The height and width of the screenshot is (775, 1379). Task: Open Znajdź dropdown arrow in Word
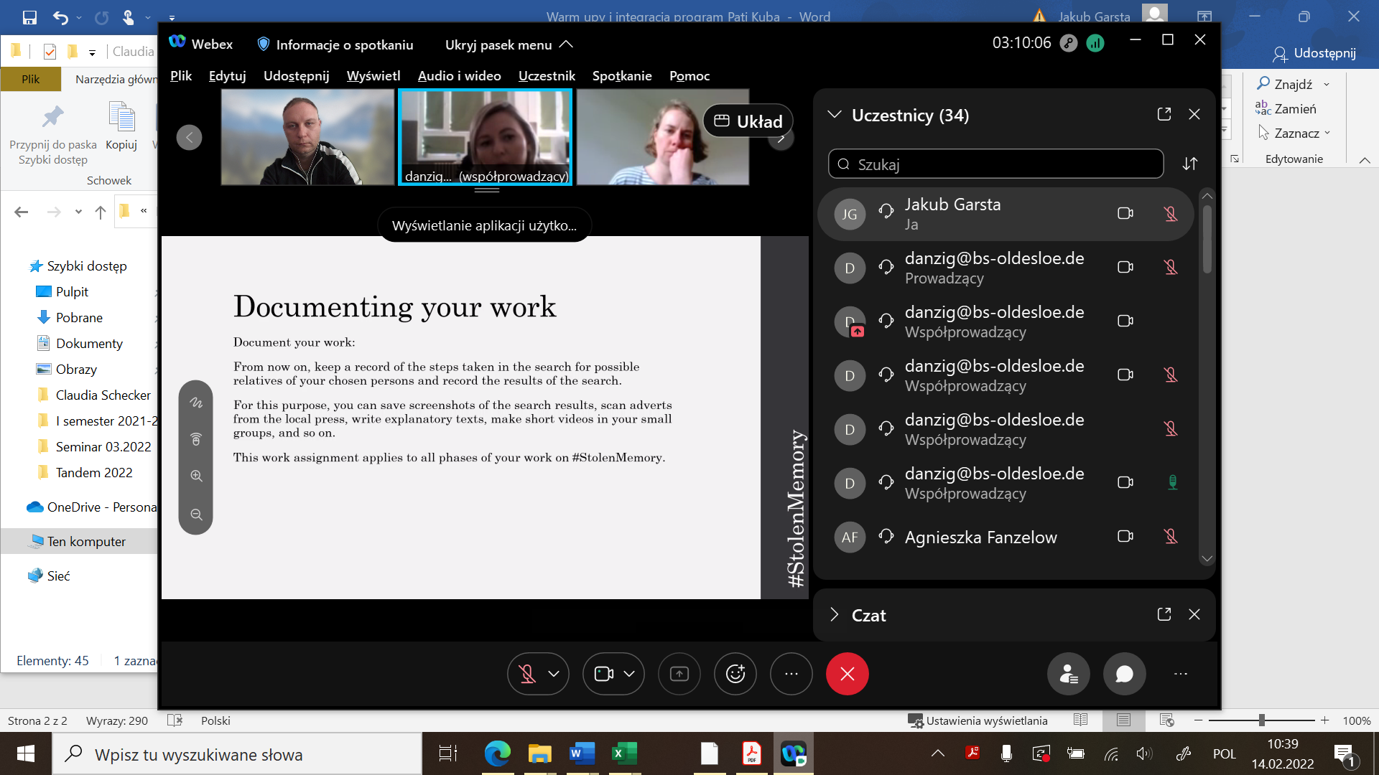point(1327,85)
